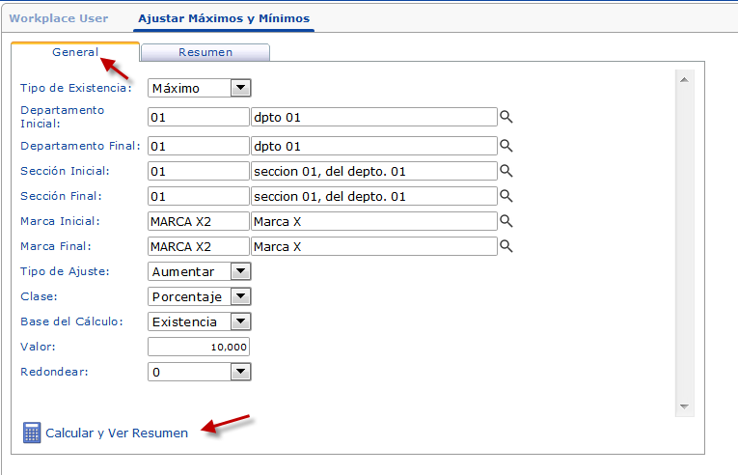Viewport: 738px width, 475px height.
Task: Switch to the Resumen tab
Action: click(x=205, y=52)
